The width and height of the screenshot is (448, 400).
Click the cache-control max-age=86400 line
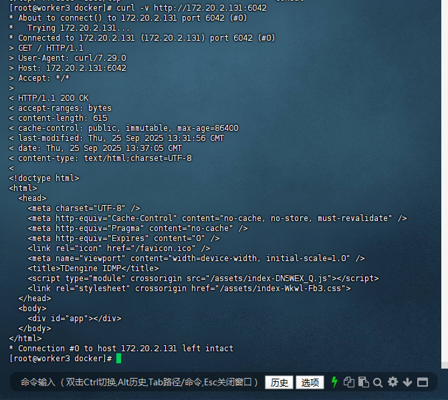point(124,128)
